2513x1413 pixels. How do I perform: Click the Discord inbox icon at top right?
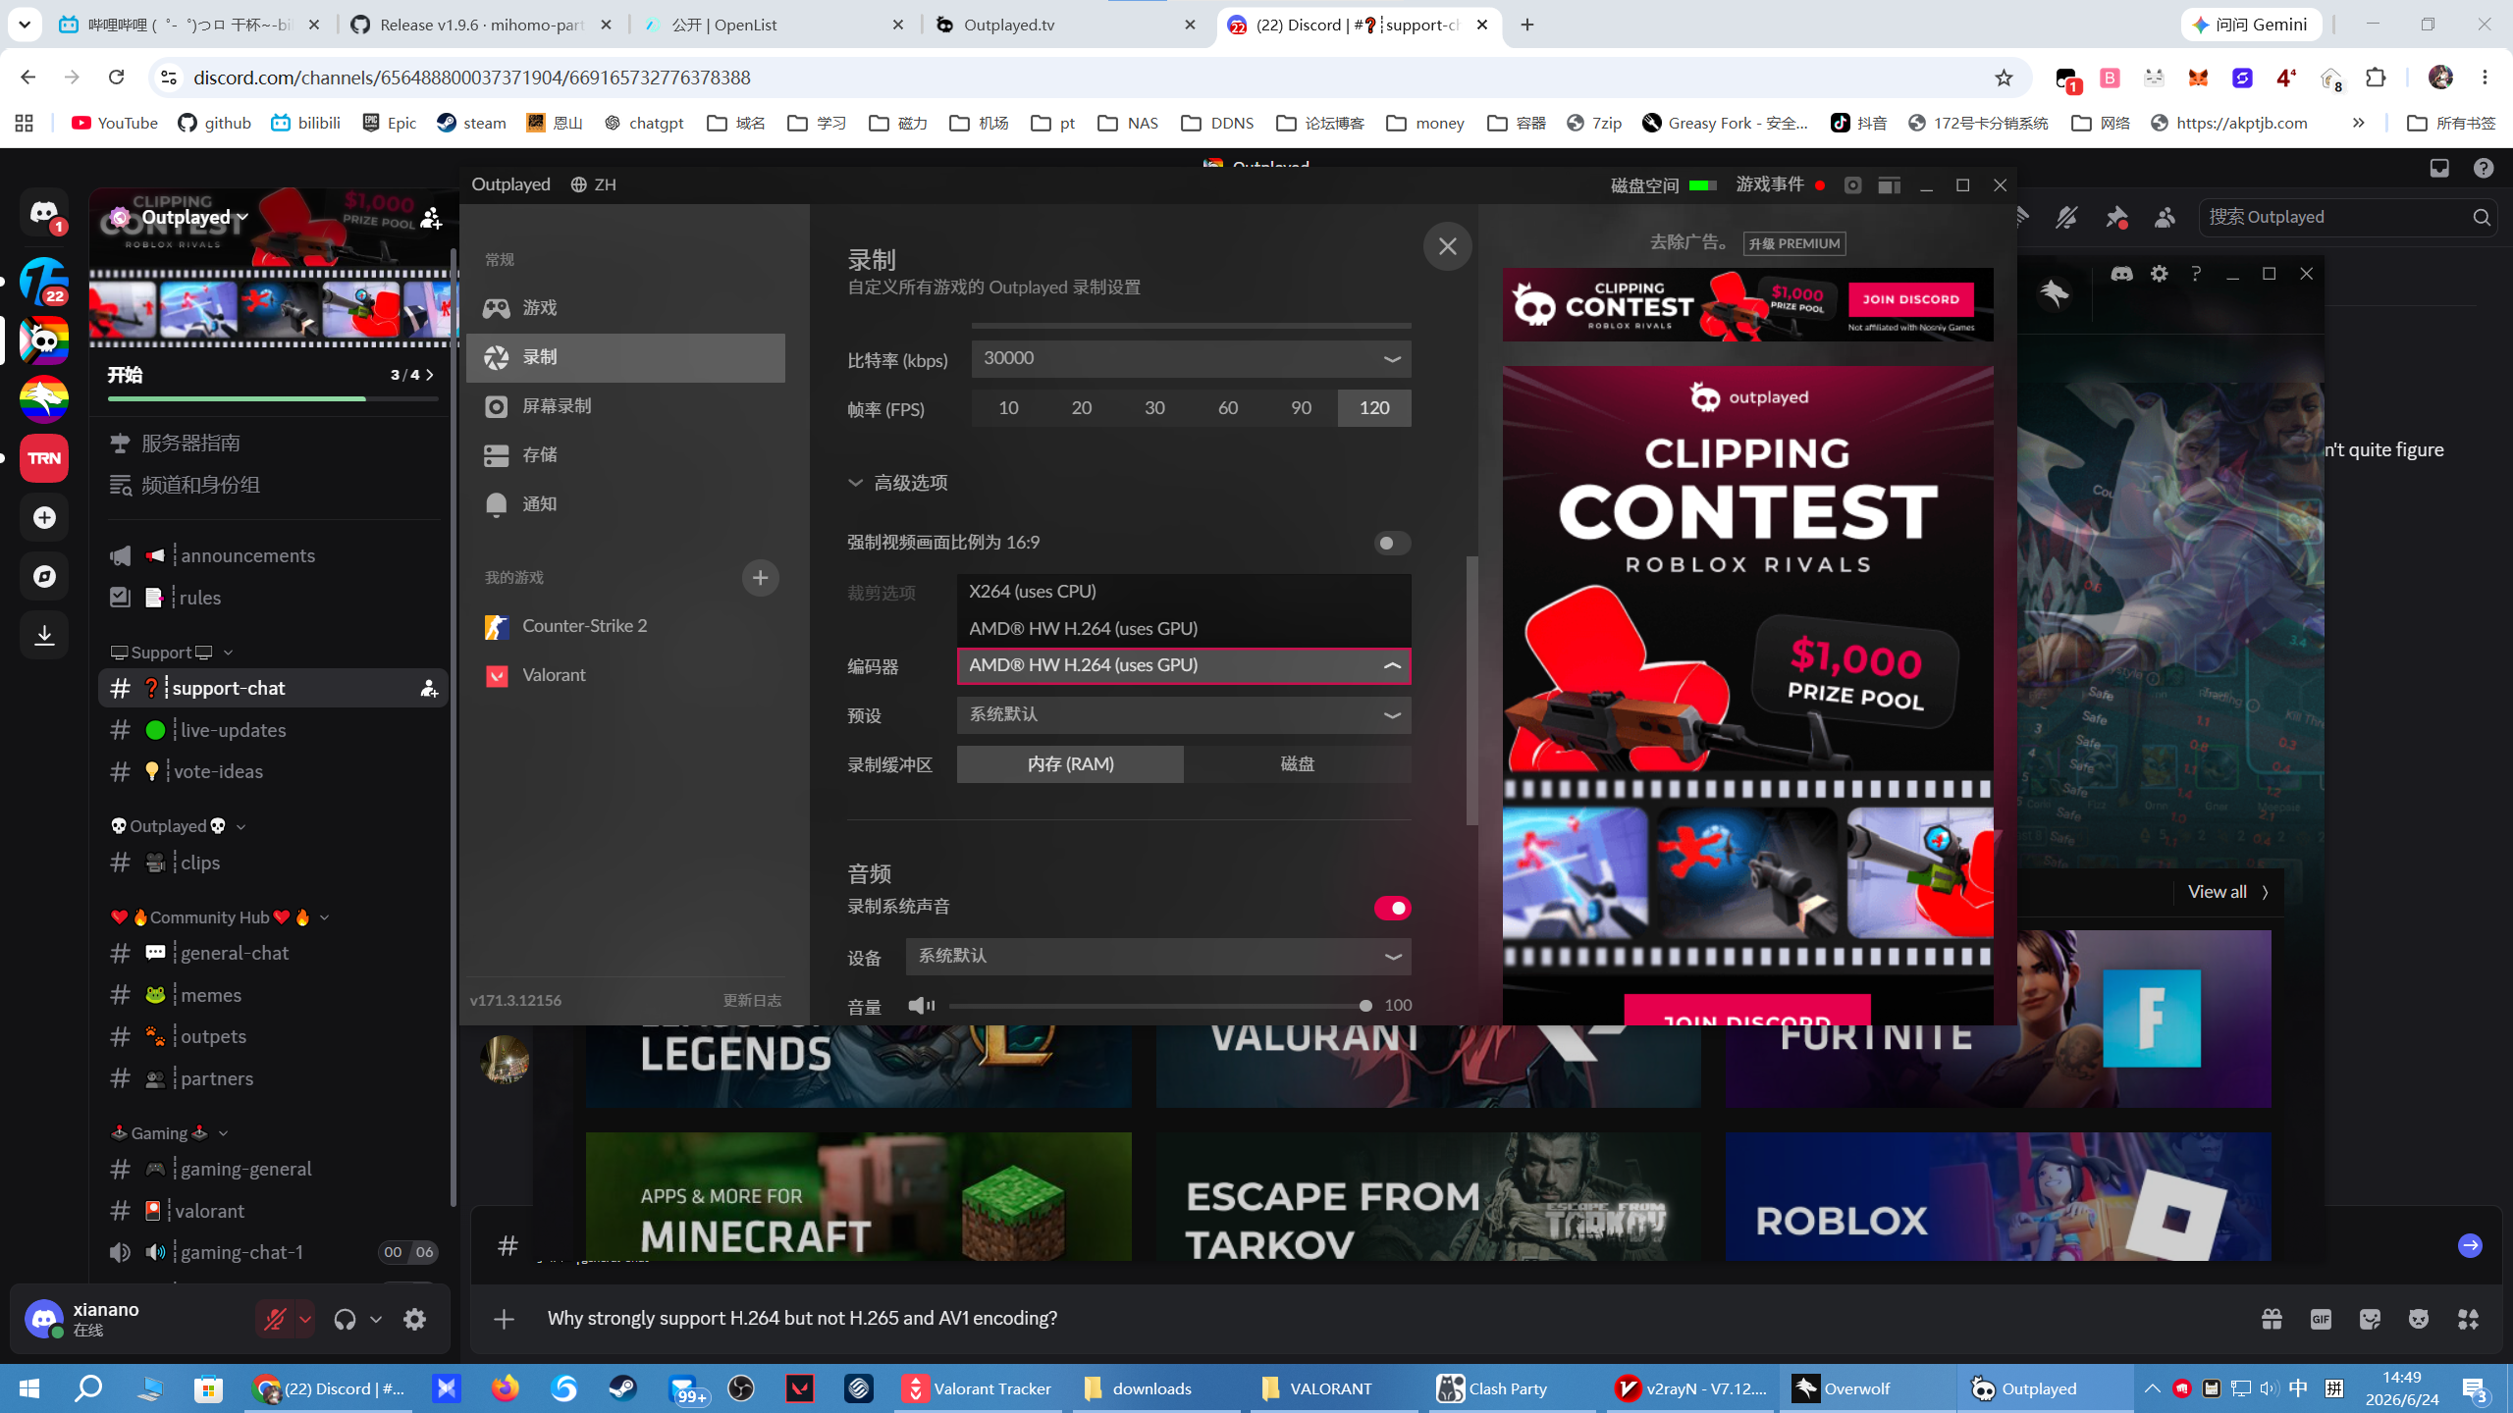[x=2439, y=168]
